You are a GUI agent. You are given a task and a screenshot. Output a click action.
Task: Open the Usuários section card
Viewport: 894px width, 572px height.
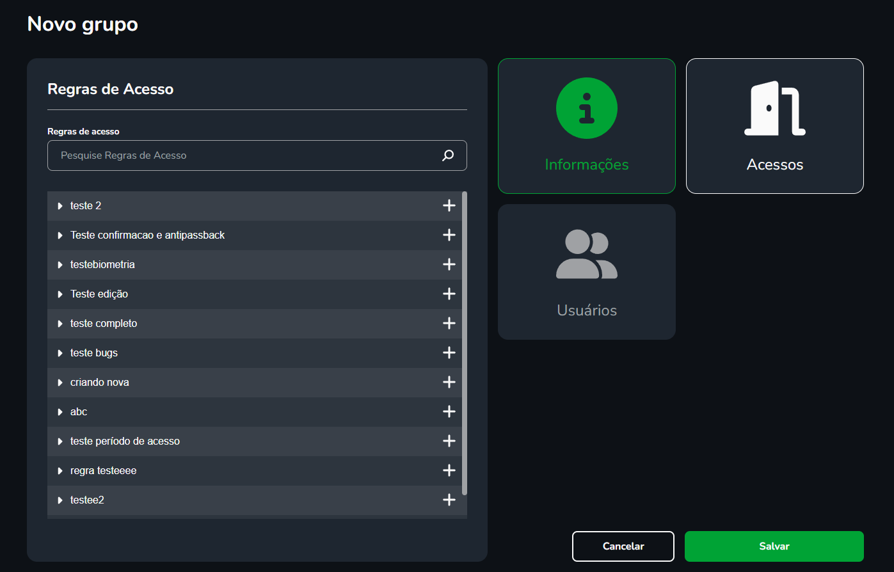[587, 272]
